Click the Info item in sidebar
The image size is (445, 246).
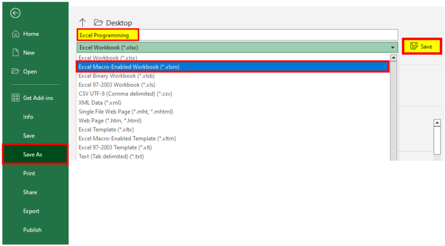[28, 117]
